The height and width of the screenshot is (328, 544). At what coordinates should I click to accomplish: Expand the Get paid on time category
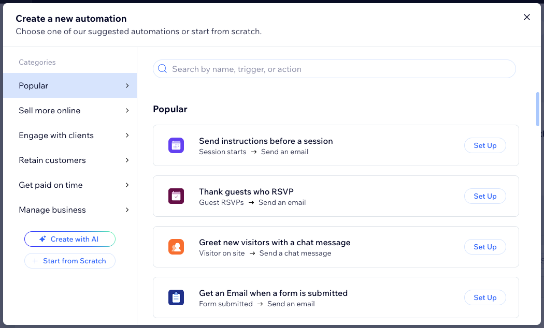point(127,185)
